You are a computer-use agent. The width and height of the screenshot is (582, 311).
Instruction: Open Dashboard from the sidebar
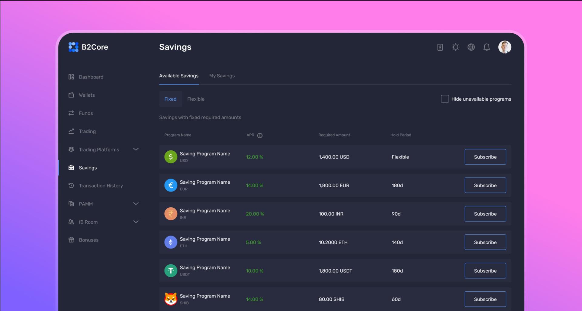tap(91, 77)
